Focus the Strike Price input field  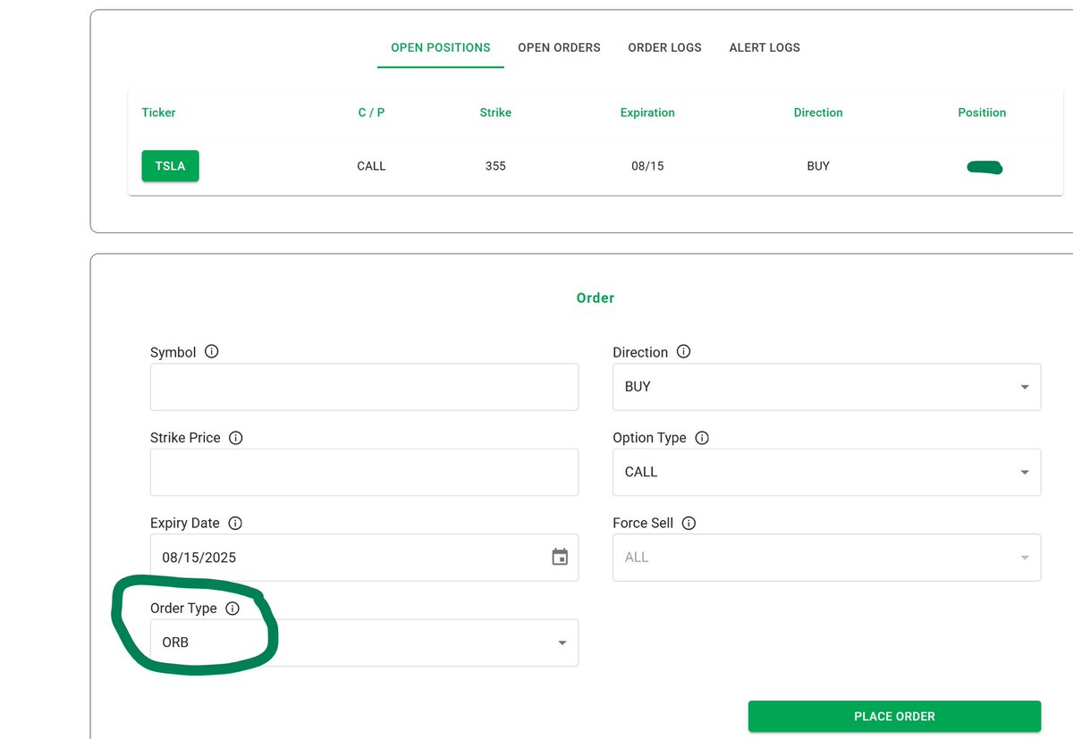364,472
